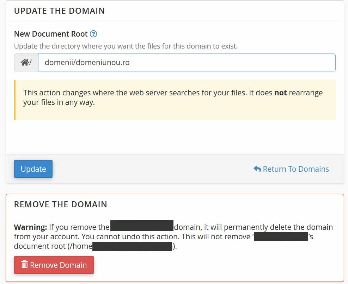Focus the New Document Root input field
Viewport: 348px width, 284px height.
pyautogui.click(x=187, y=63)
